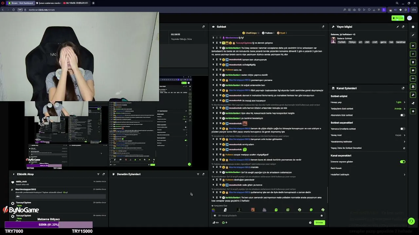Toggle the broadcast signal sidebar panel icon
The image size is (419, 235).
click(413, 78)
